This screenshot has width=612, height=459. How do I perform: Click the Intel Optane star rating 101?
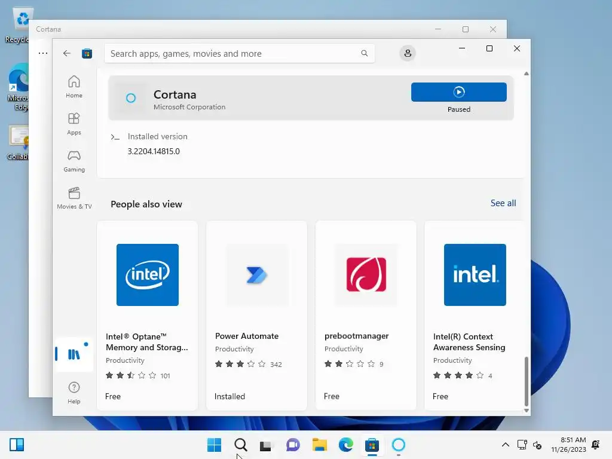(x=138, y=375)
